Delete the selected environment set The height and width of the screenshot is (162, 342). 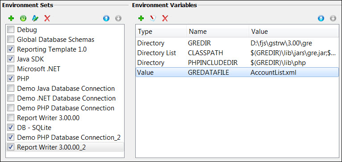47,19
